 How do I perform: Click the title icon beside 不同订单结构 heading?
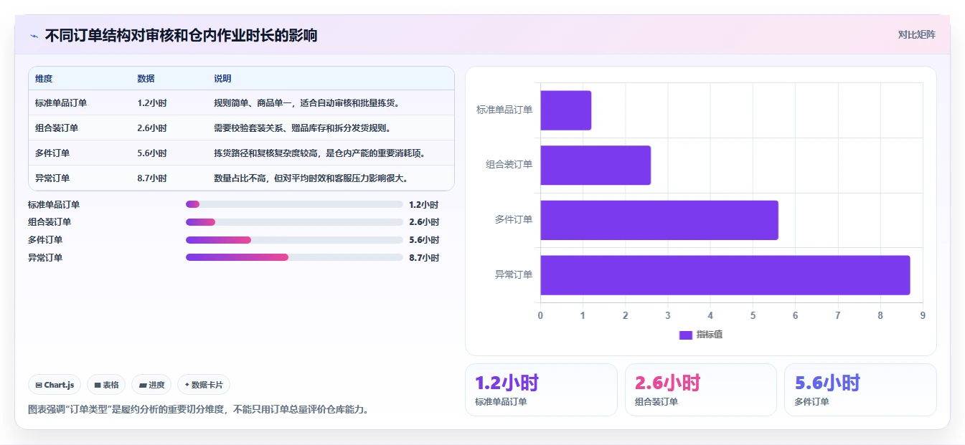point(34,36)
